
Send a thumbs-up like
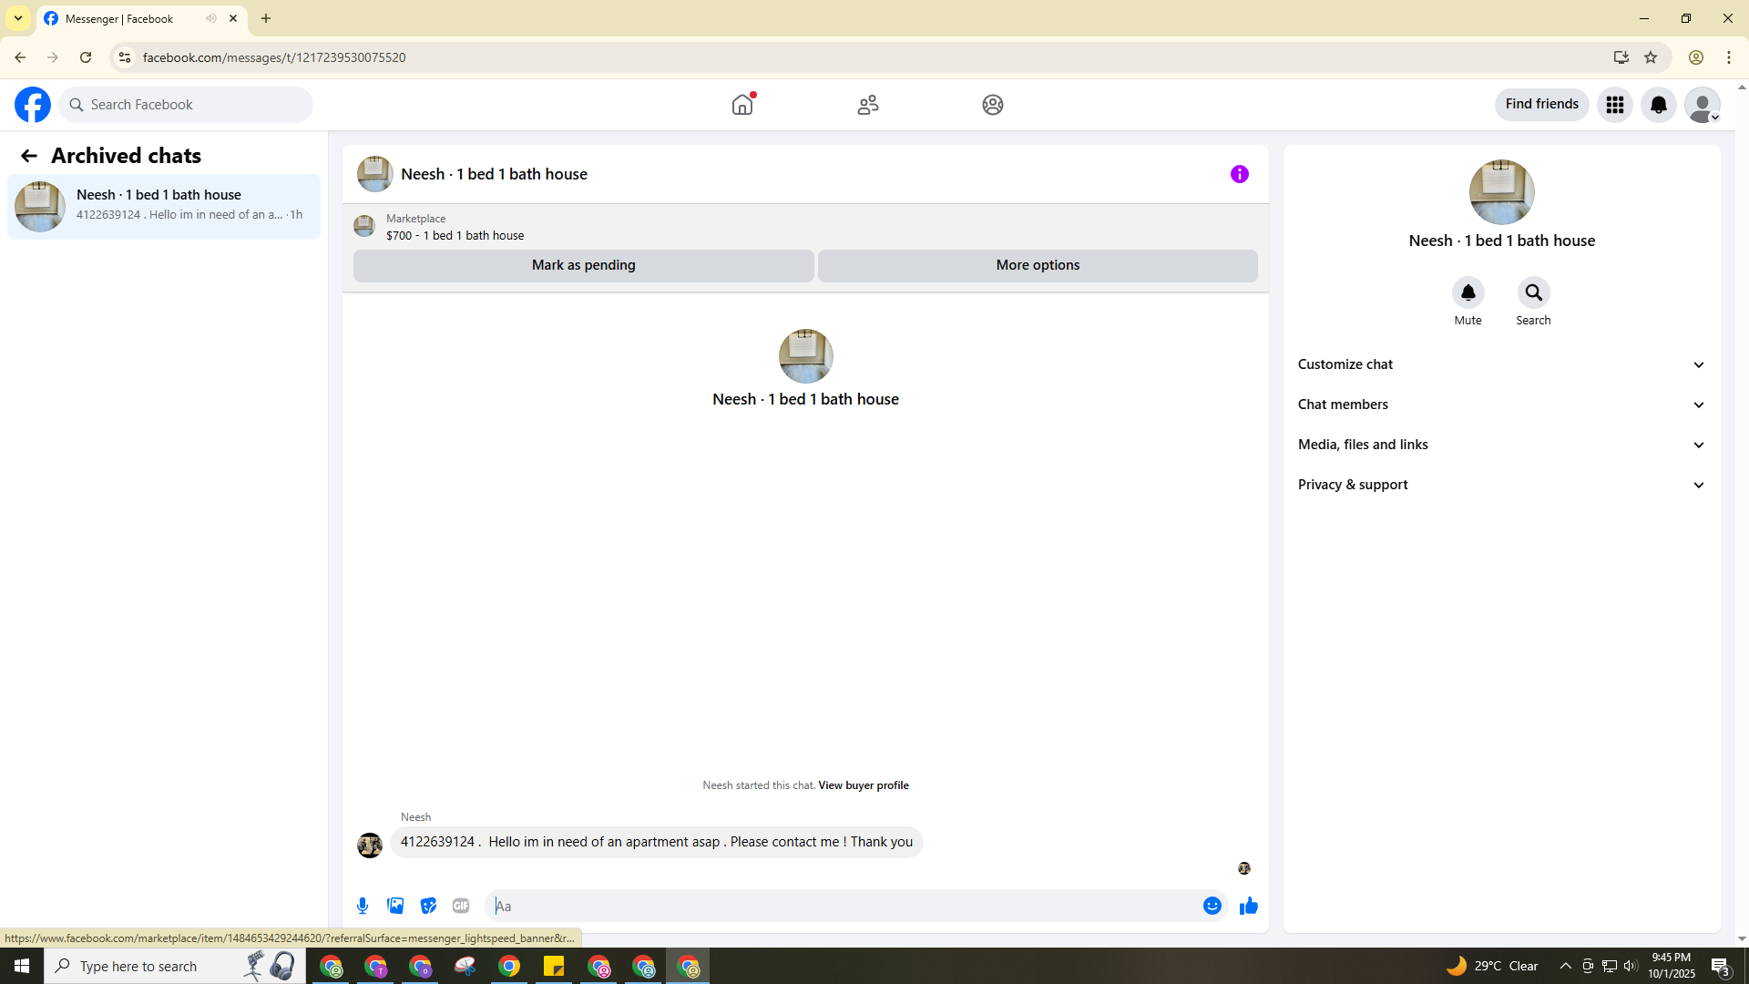(1248, 906)
